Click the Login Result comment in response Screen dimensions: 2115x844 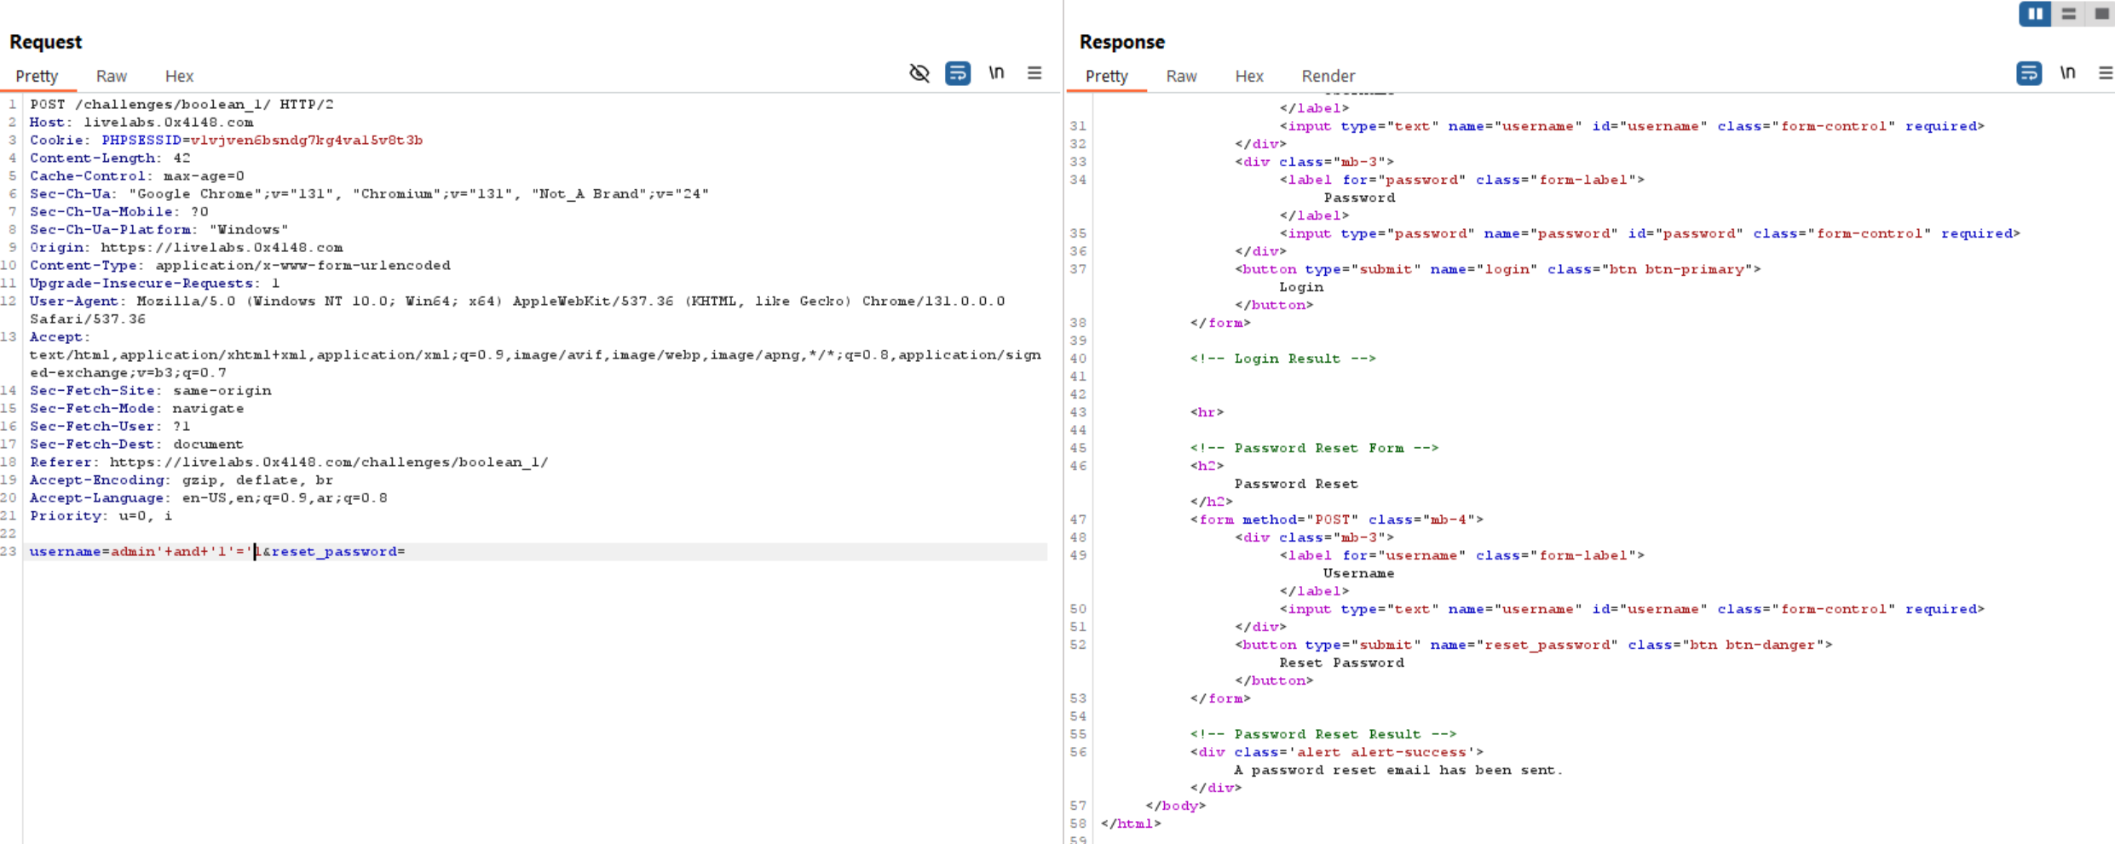(x=1283, y=359)
